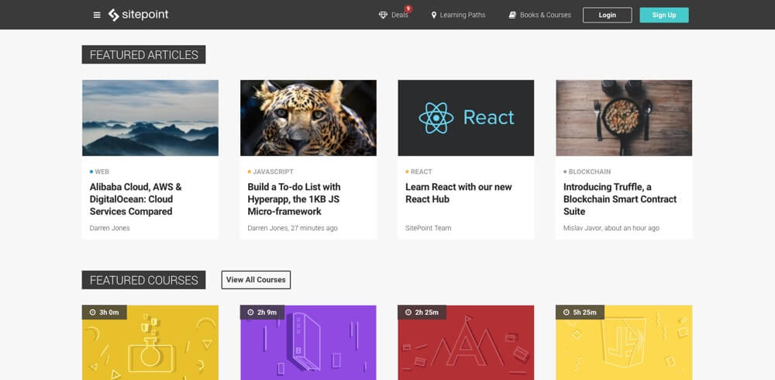Click the FEATURED ARTICLES heading
Viewport: 775px width, 380px height.
pos(144,54)
